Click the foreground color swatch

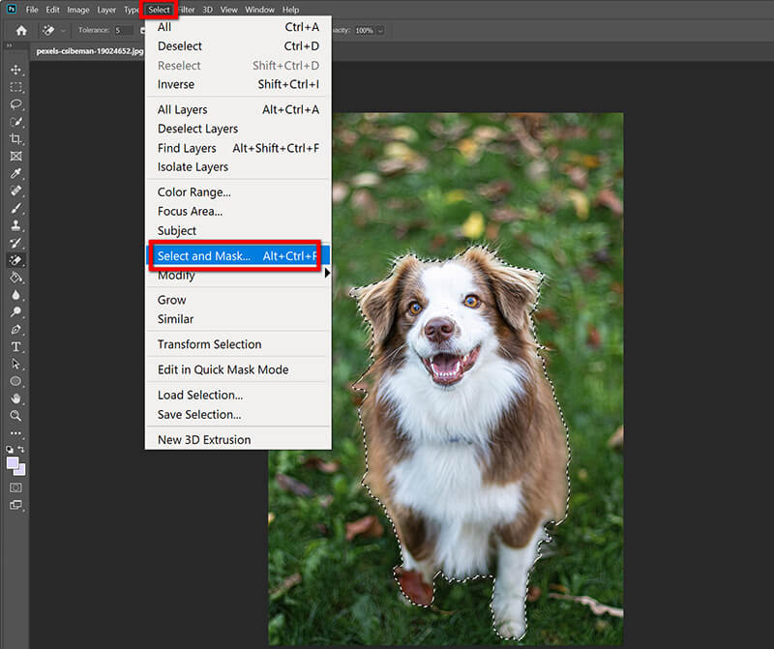[12, 462]
